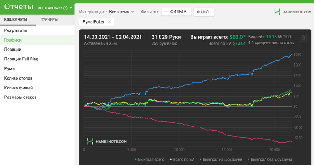The width and height of the screenshot is (314, 165).
Task: Click 10 000 x-axis label
Action: point(179,150)
